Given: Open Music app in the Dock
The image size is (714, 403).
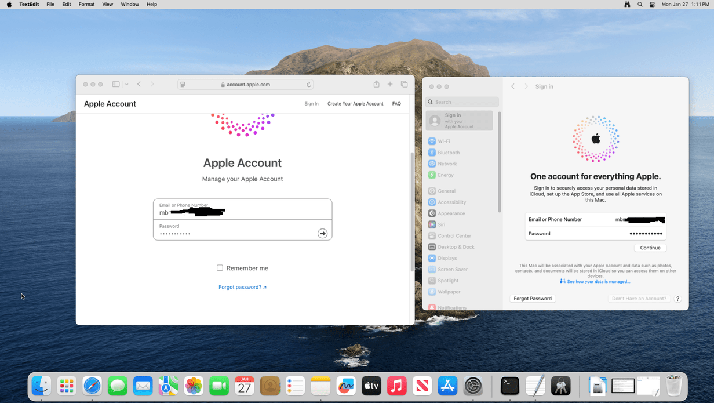Looking at the screenshot, I should [x=397, y=386].
